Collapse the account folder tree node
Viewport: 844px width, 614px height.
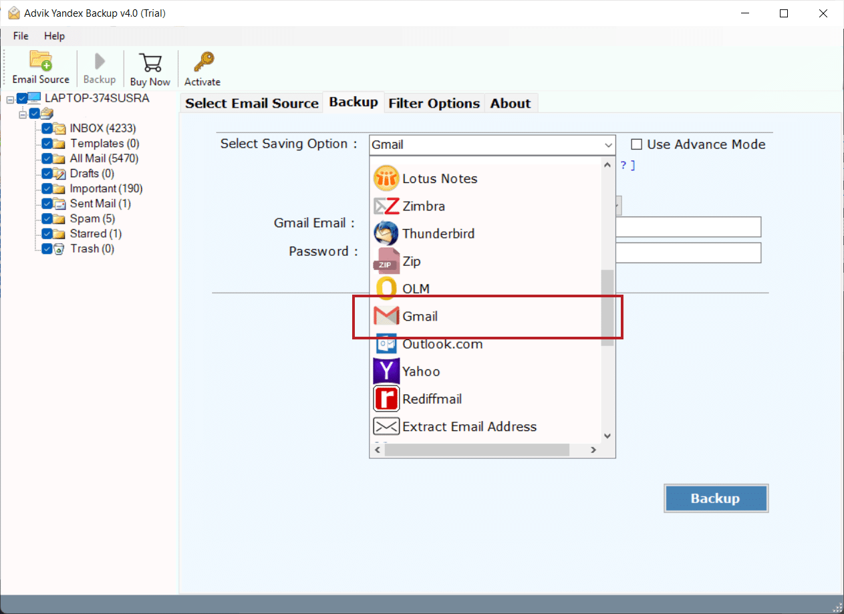(x=23, y=114)
